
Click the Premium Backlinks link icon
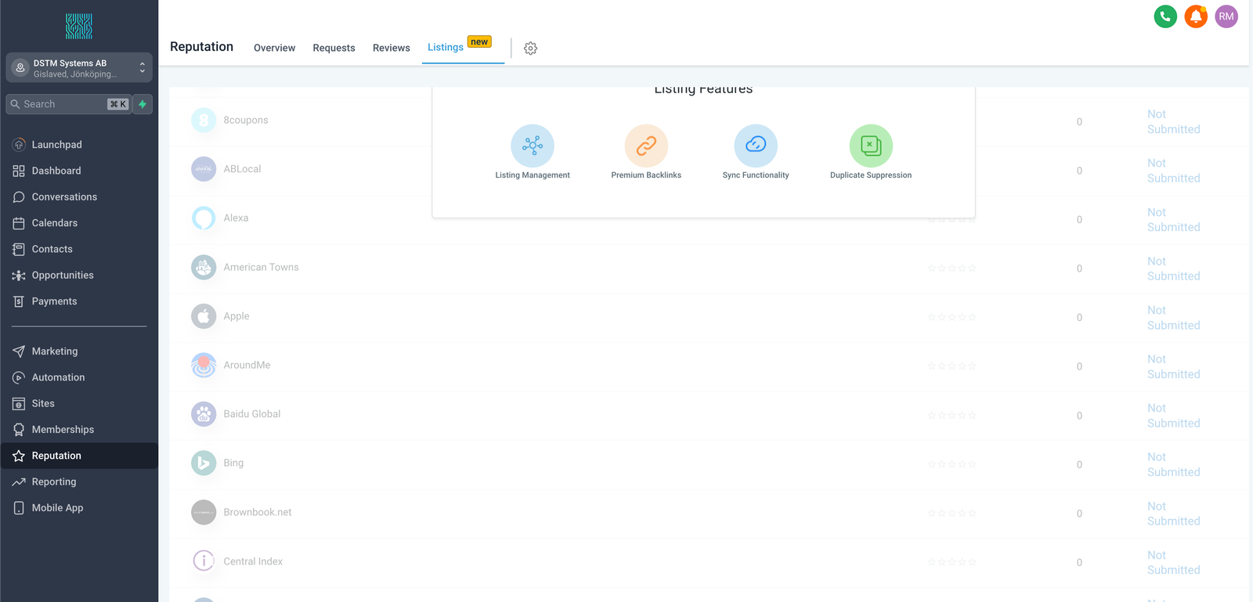646,146
